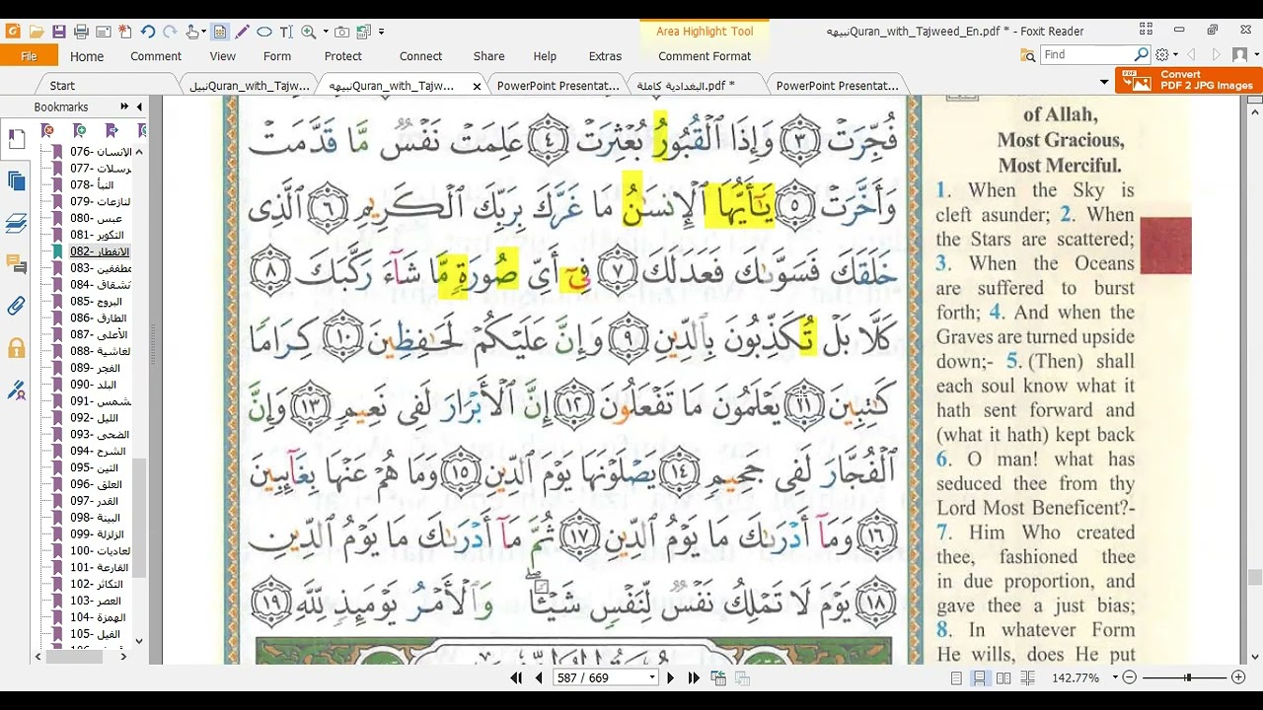Image resolution: width=1263 pixels, height=710 pixels.
Task: Open the Comments panel icon
Action: 17,264
